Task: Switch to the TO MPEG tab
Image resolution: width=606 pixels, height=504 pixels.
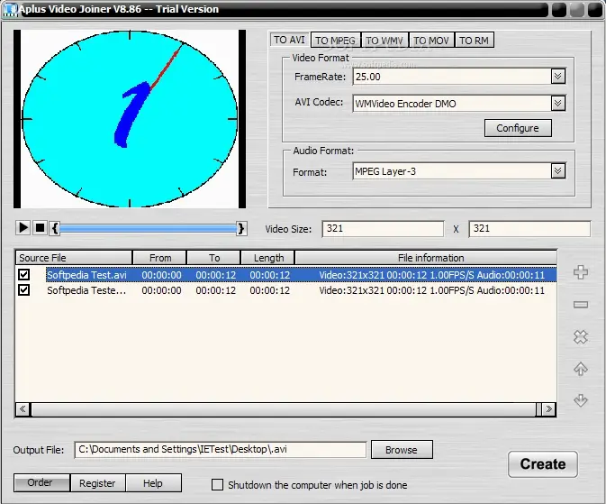Action: (335, 41)
